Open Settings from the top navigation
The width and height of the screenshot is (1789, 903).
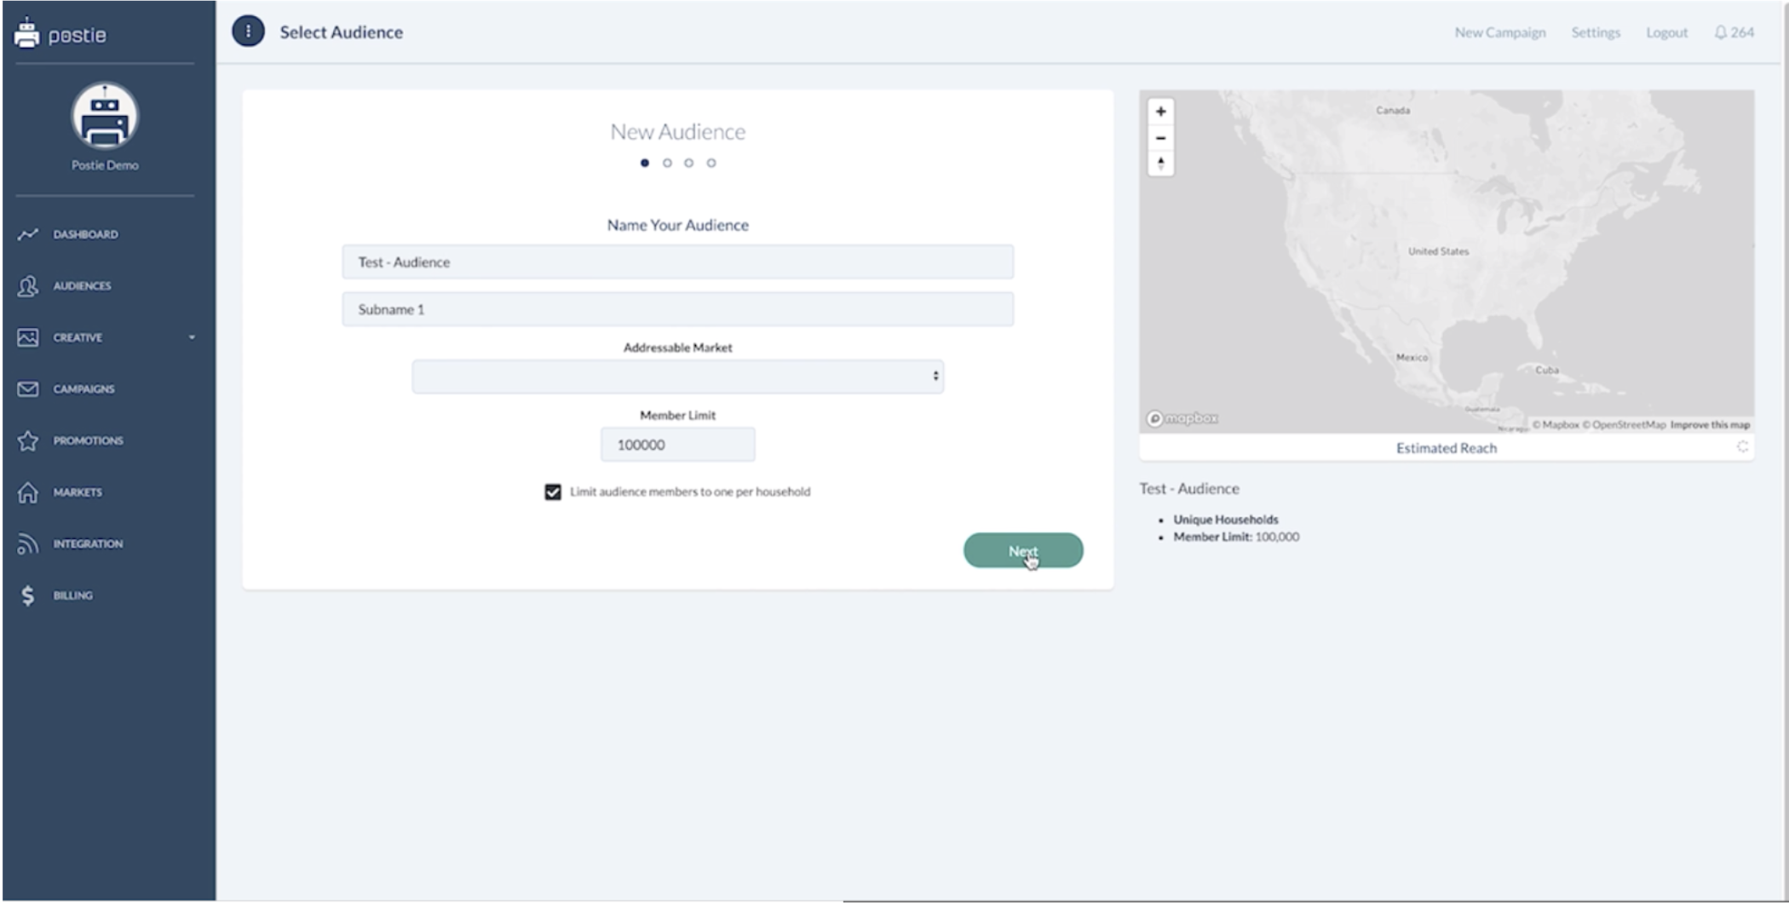[1596, 32]
